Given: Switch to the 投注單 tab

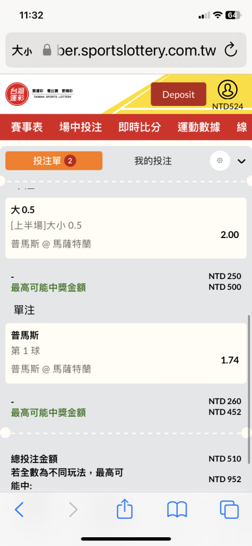Looking at the screenshot, I should 54,161.
